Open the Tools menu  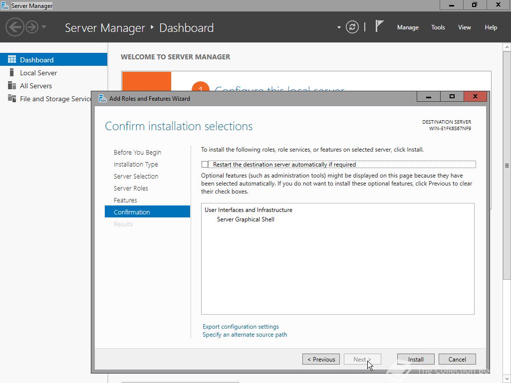pos(438,27)
